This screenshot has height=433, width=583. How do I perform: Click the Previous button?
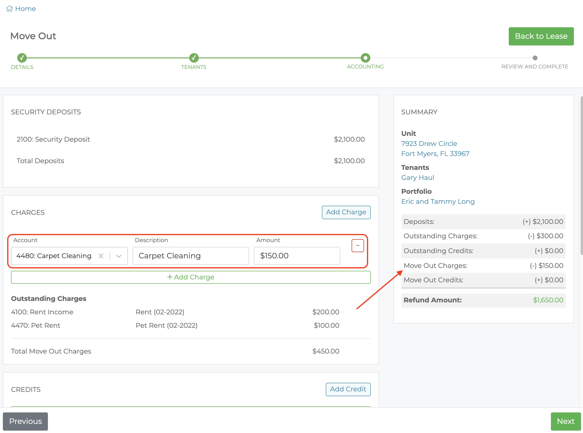[25, 421]
